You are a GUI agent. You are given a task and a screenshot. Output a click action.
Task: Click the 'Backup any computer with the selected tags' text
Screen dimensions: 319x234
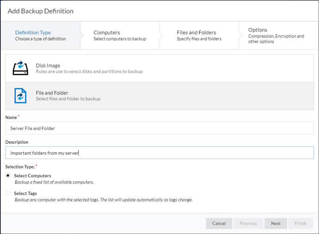tap(103, 200)
